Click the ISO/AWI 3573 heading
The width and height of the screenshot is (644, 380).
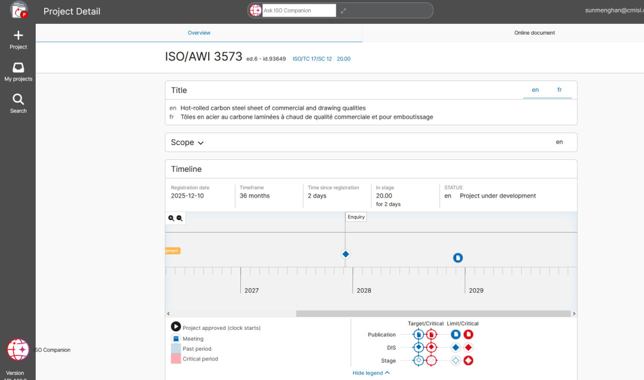tap(203, 57)
